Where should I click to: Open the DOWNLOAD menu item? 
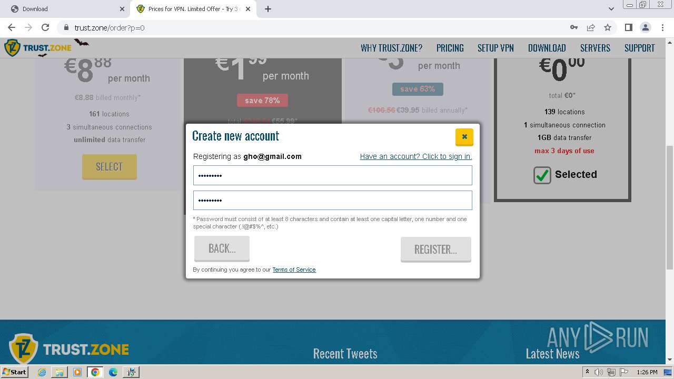547,48
